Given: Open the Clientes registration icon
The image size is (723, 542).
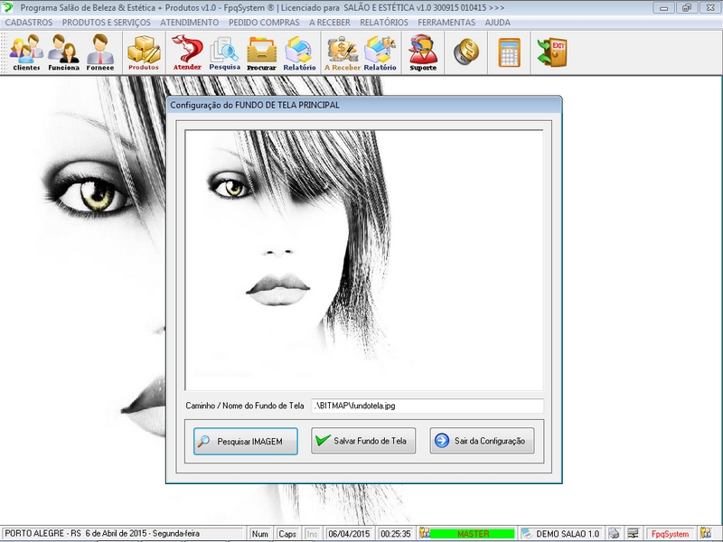Looking at the screenshot, I should (26, 52).
